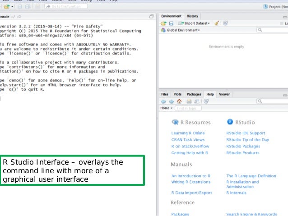Open the RStudio Products link
The height and width of the screenshot is (216, 288).
pyautogui.click(x=242, y=153)
